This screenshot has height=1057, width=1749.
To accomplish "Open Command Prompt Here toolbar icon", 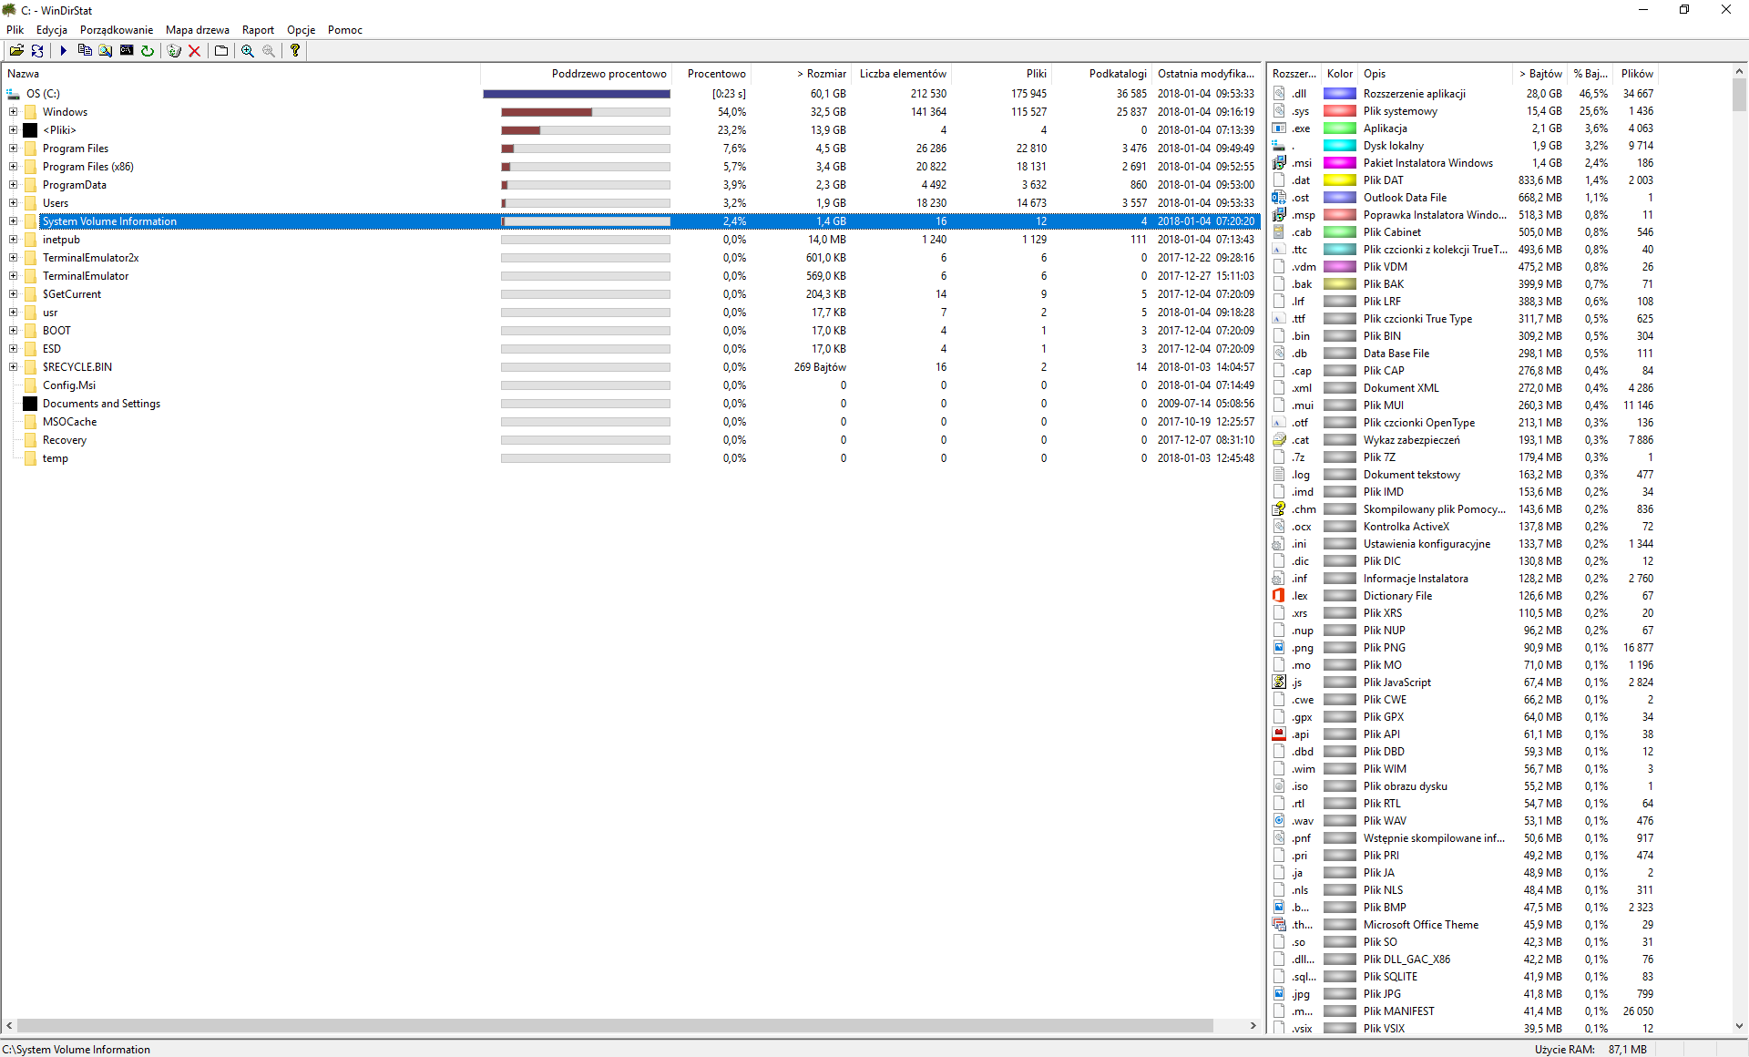I will coord(127,51).
